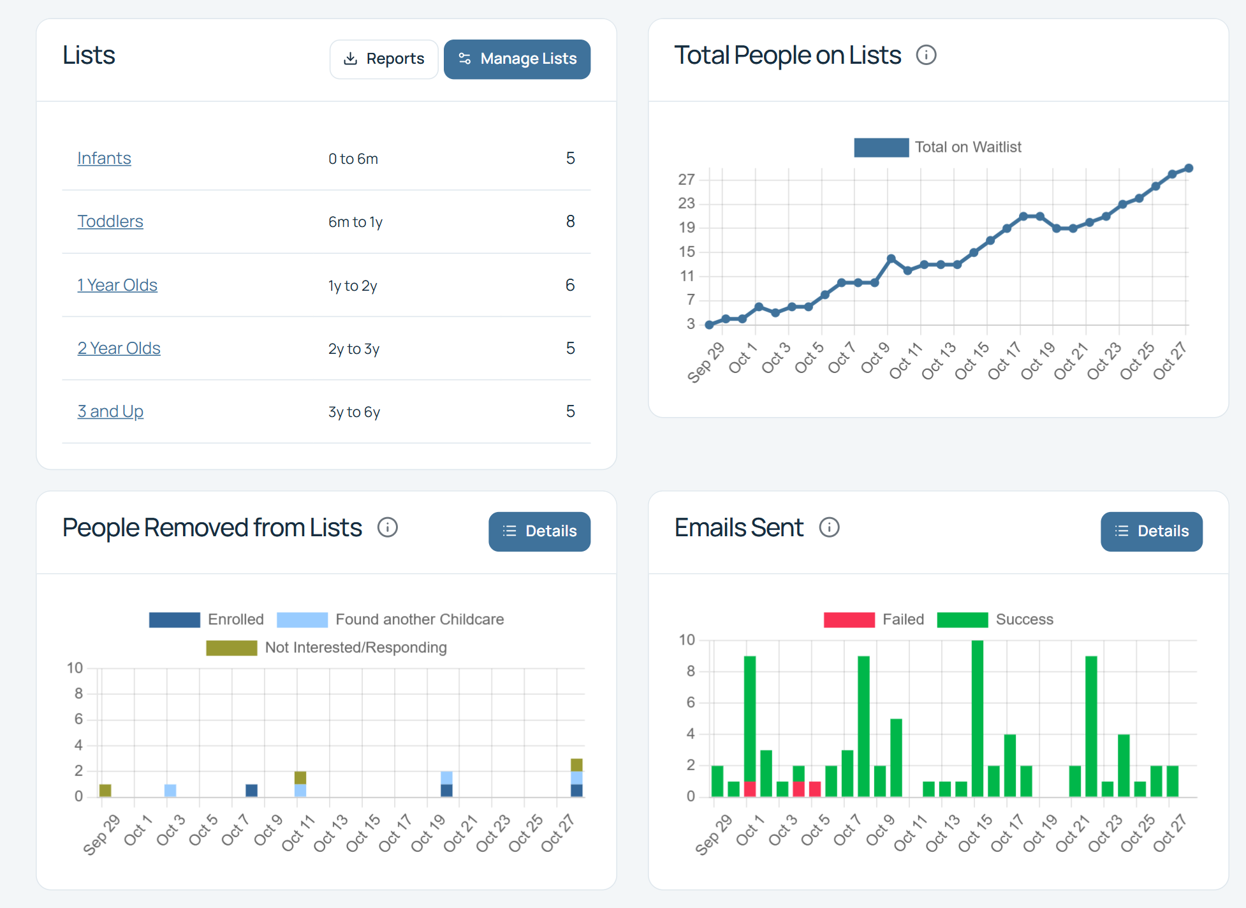This screenshot has width=1246, height=908.
Task: Click the 'Lists' card heading
Action: point(89,55)
